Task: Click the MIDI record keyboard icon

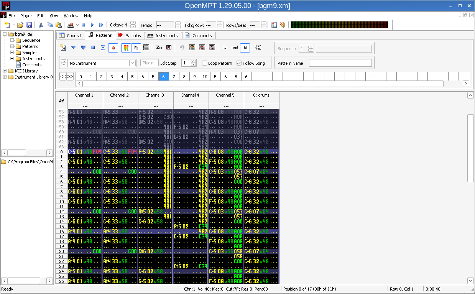Action: click(71, 25)
